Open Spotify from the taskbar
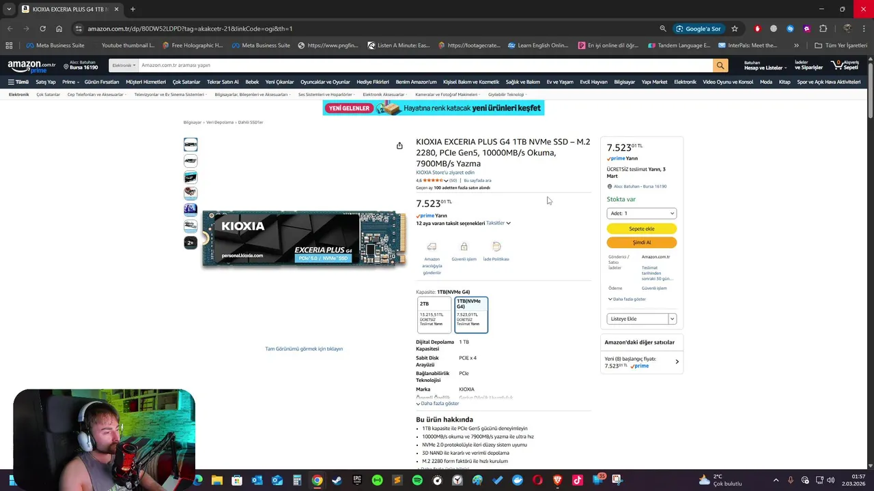This screenshot has width=874, height=491. (x=417, y=480)
